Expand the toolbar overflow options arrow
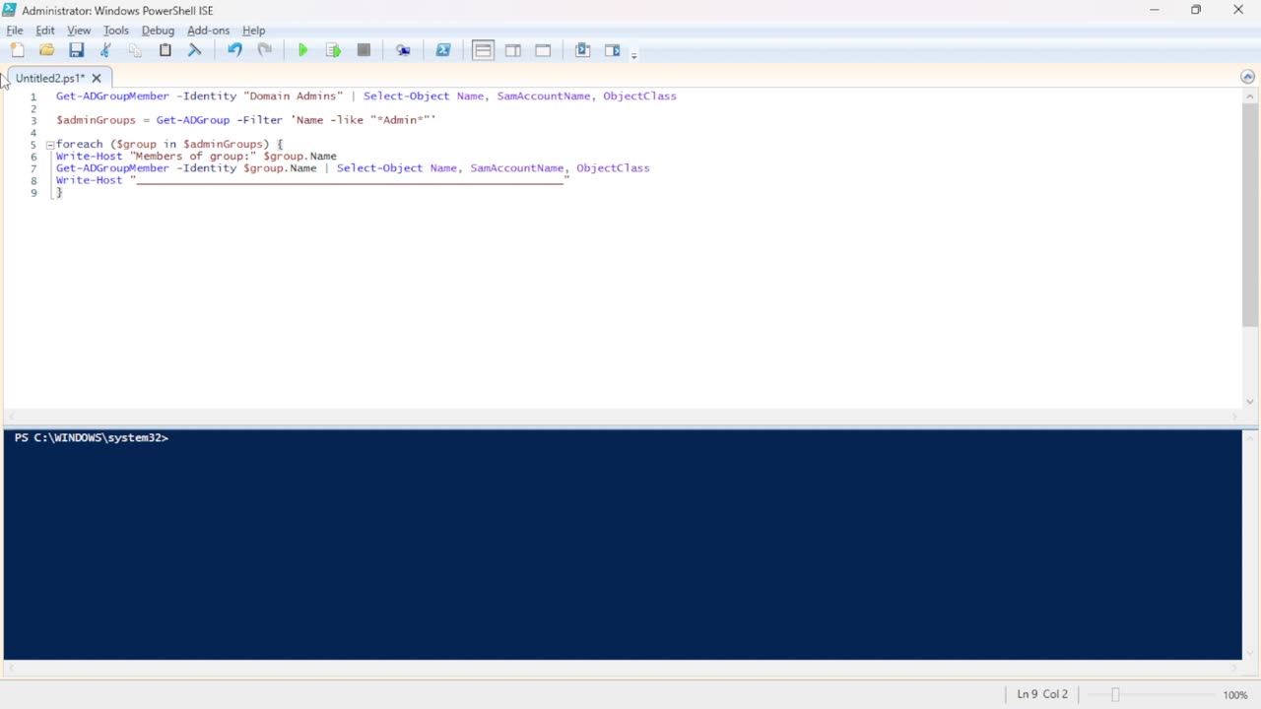Image resolution: width=1261 pixels, height=709 pixels. [633, 54]
